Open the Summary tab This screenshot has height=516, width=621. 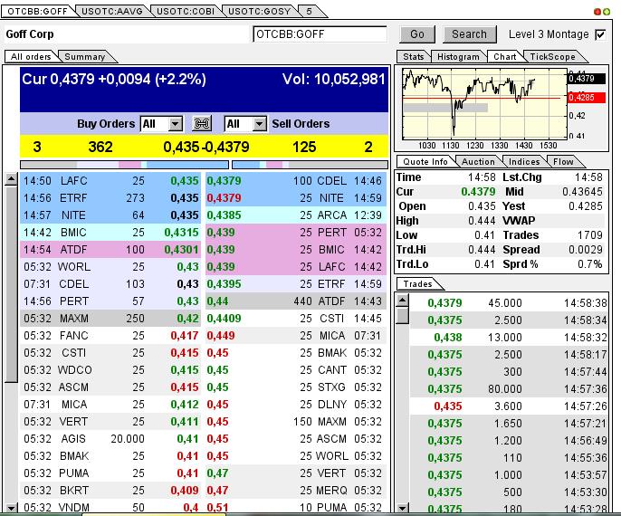pyautogui.click(x=85, y=57)
